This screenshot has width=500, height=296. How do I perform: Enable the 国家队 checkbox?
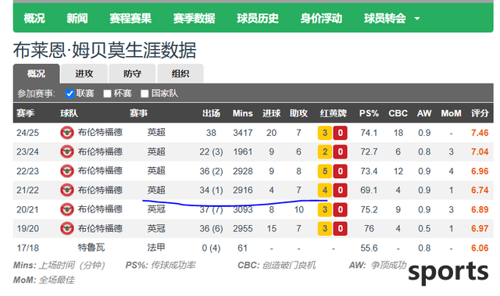click(x=145, y=94)
